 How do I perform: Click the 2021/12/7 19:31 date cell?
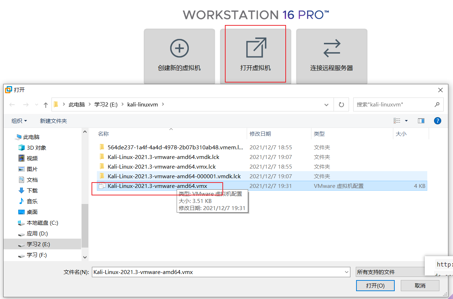click(271, 186)
